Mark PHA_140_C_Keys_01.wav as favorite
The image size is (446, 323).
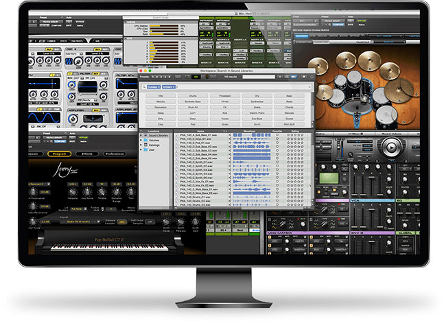[x=277, y=139]
